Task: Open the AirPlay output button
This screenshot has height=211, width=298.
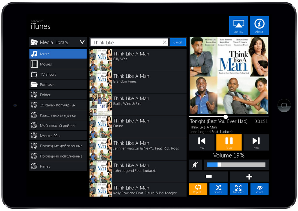Action: (238, 26)
